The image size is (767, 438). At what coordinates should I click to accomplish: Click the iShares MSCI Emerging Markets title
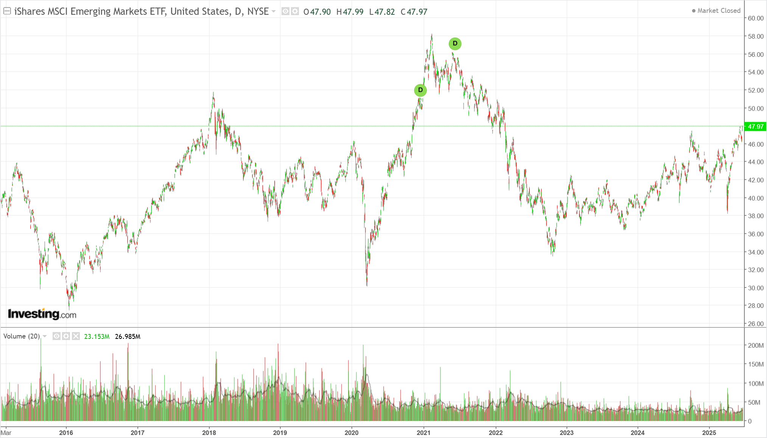[x=141, y=11]
